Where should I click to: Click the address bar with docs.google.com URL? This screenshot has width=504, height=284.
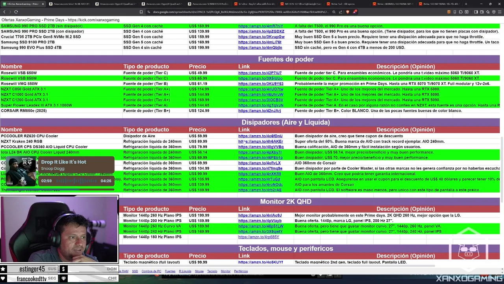pos(240,12)
